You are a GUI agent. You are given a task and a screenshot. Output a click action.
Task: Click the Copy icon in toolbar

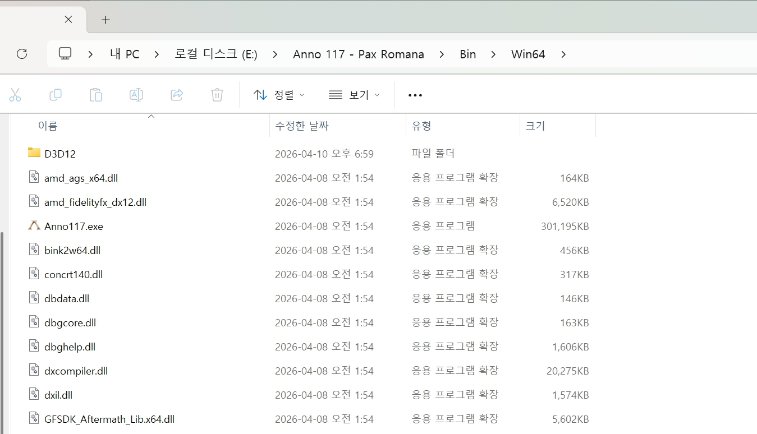click(x=56, y=95)
